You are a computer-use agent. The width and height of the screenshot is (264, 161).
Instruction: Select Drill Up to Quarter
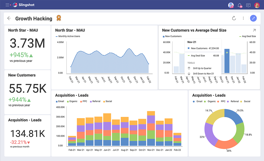coord(202,68)
